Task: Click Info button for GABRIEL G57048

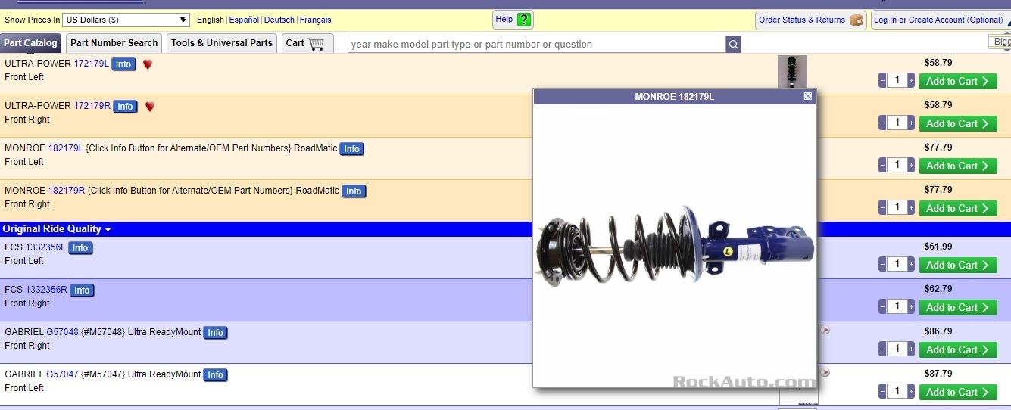Action: pos(215,333)
